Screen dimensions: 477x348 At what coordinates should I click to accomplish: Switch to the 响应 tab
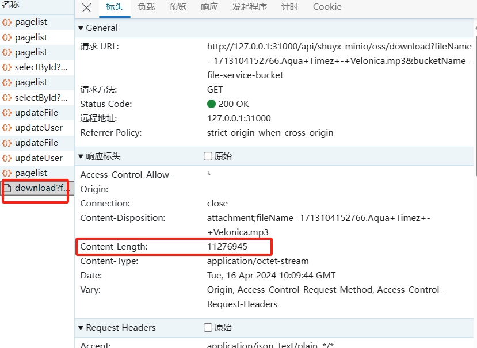tap(209, 7)
